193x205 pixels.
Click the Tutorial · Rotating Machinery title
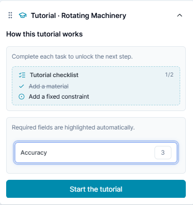pyautogui.click(x=79, y=15)
